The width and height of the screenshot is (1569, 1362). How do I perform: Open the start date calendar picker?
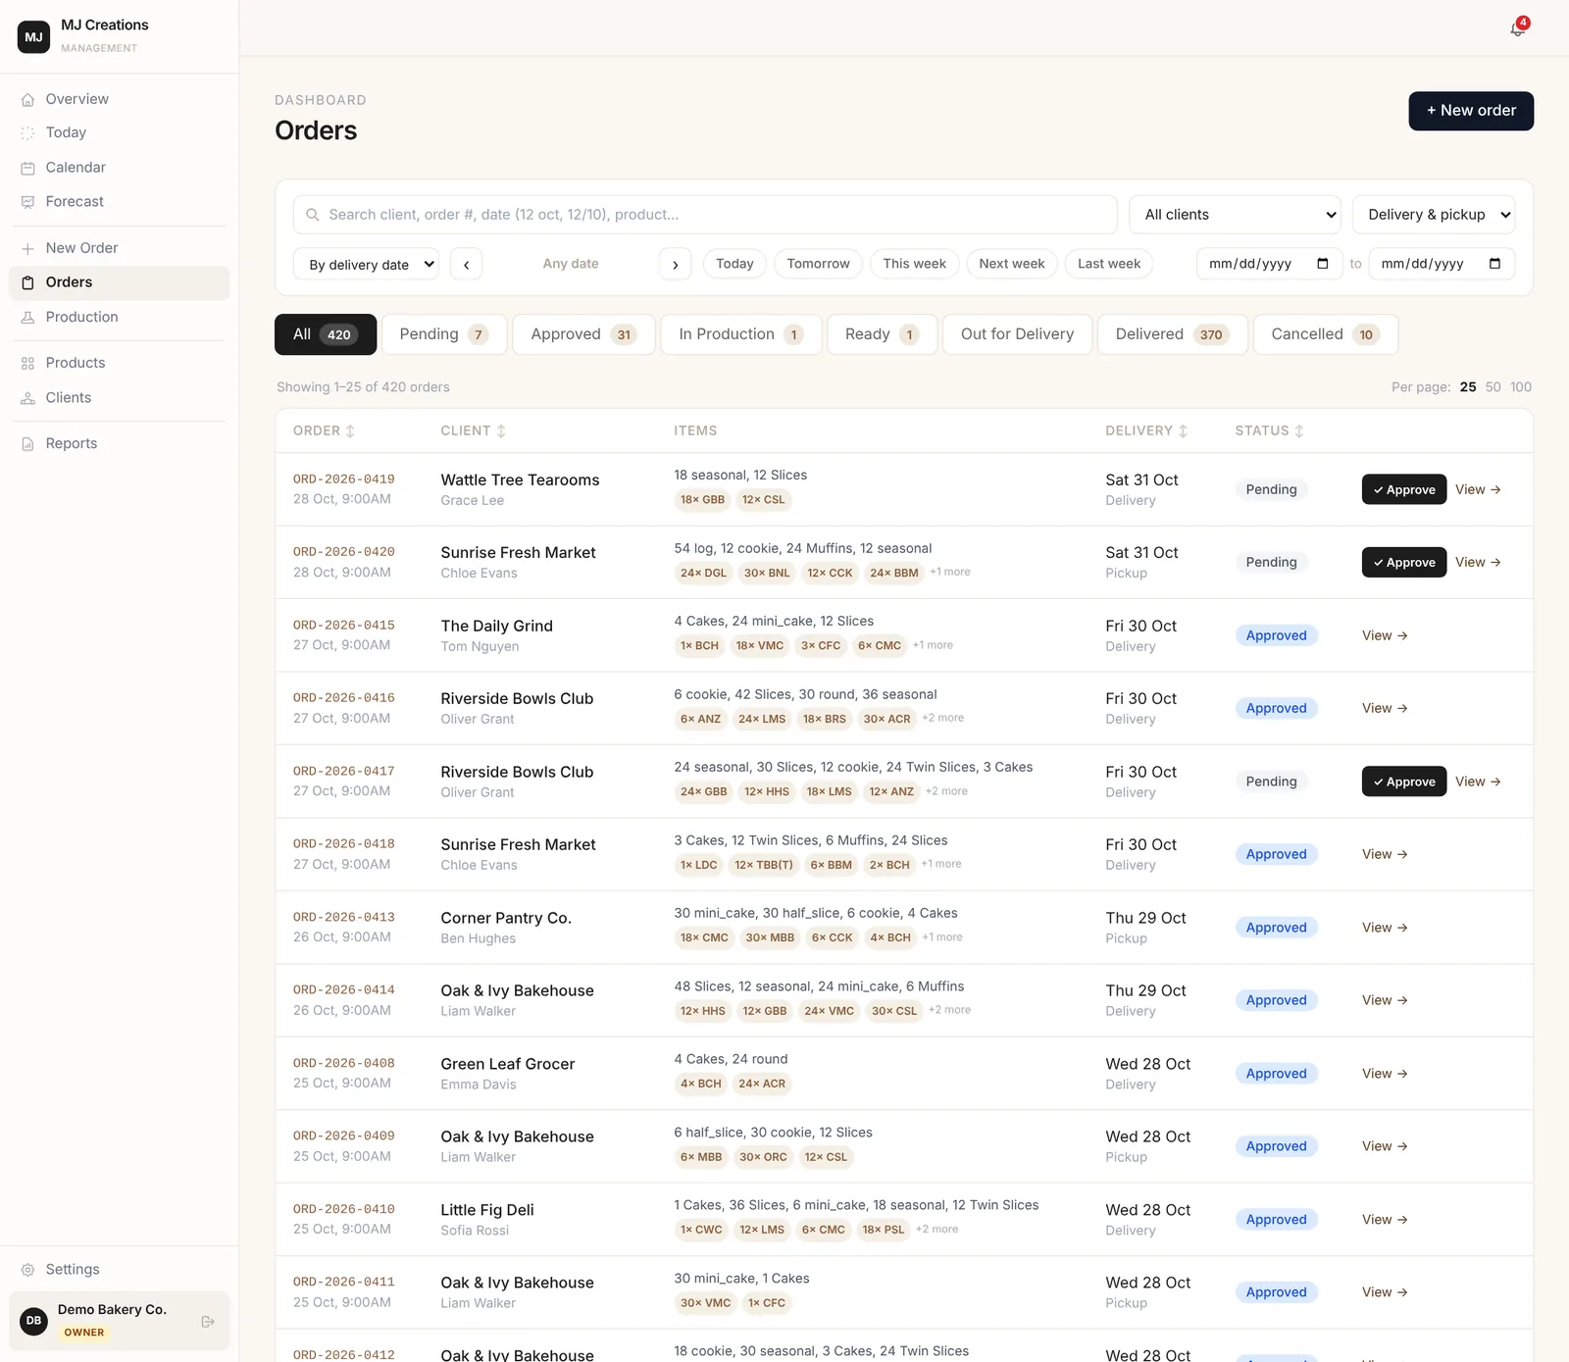click(1322, 264)
